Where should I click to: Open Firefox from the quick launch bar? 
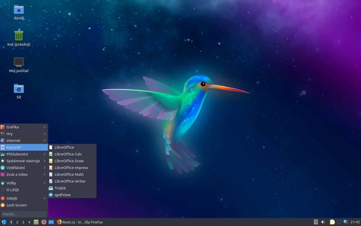44,222
